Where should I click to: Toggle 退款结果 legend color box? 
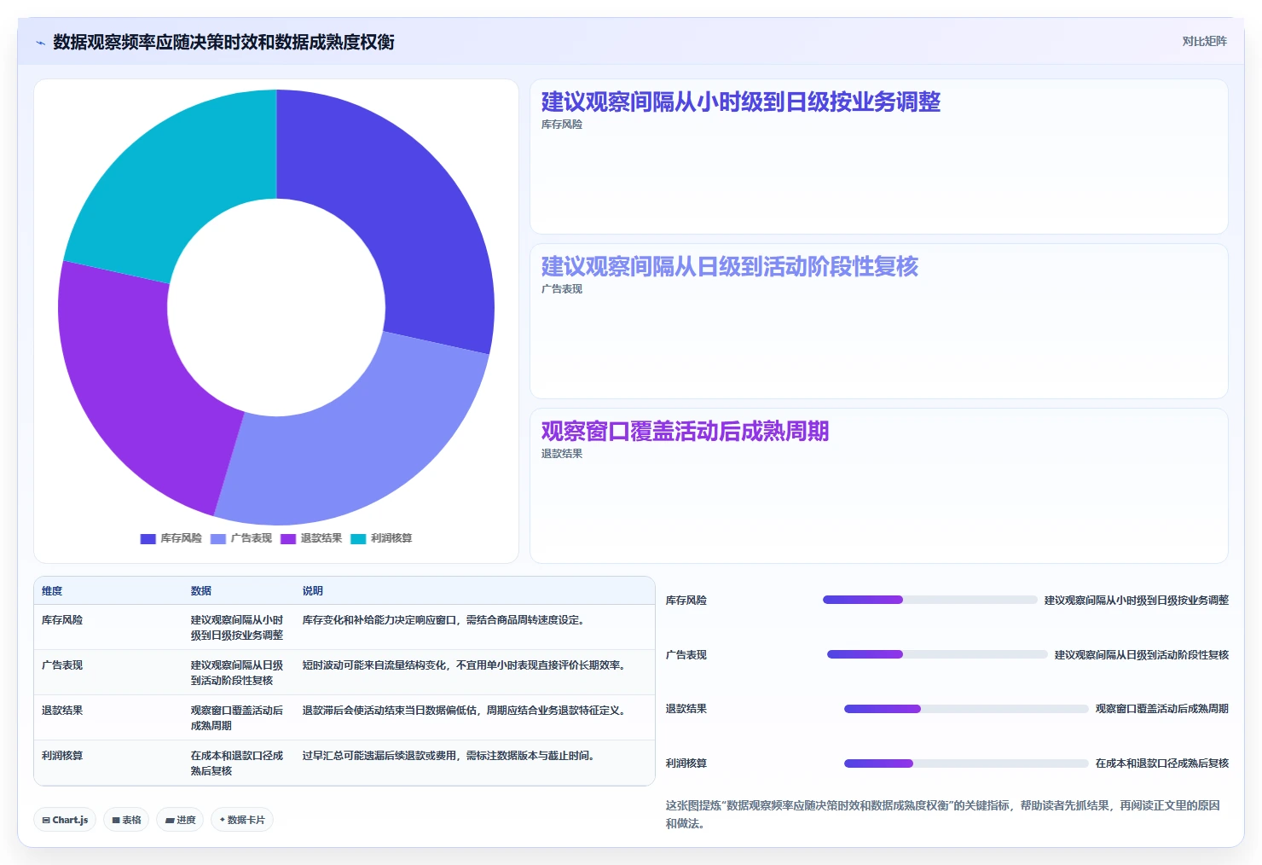287,538
